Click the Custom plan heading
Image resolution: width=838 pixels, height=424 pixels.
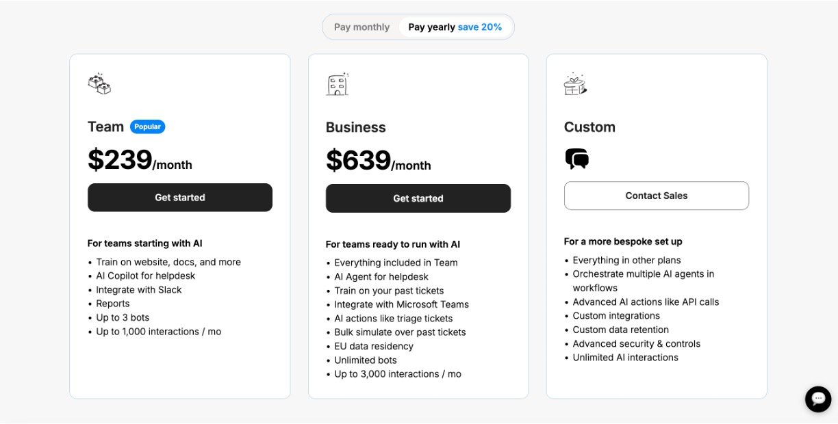coord(589,127)
